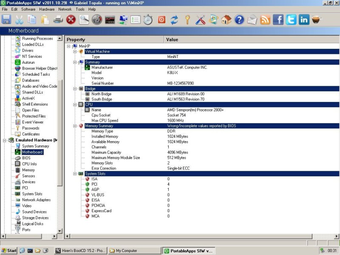340x255 pixels.
Task: Click the checklist toolbar icon
Action: (136, 20)
